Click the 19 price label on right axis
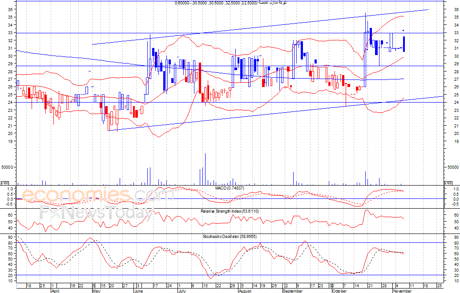 click(x=456, y=141)
